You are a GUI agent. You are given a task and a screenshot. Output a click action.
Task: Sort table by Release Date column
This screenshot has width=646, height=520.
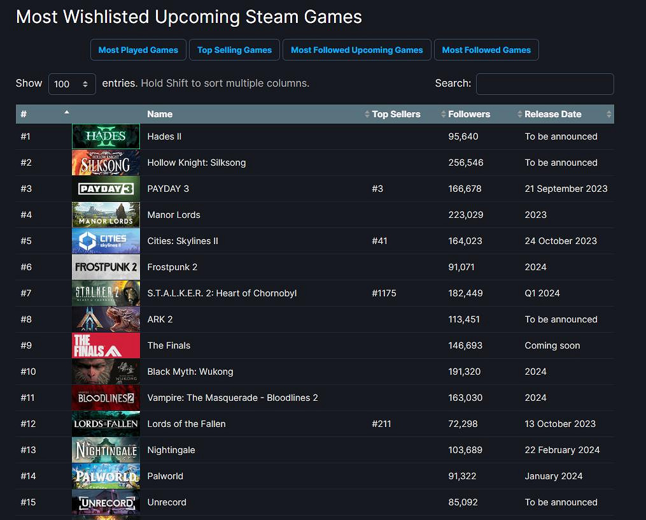(552, 114)
